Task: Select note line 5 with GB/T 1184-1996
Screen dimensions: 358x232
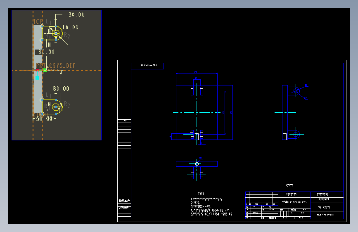Action: 211,214
